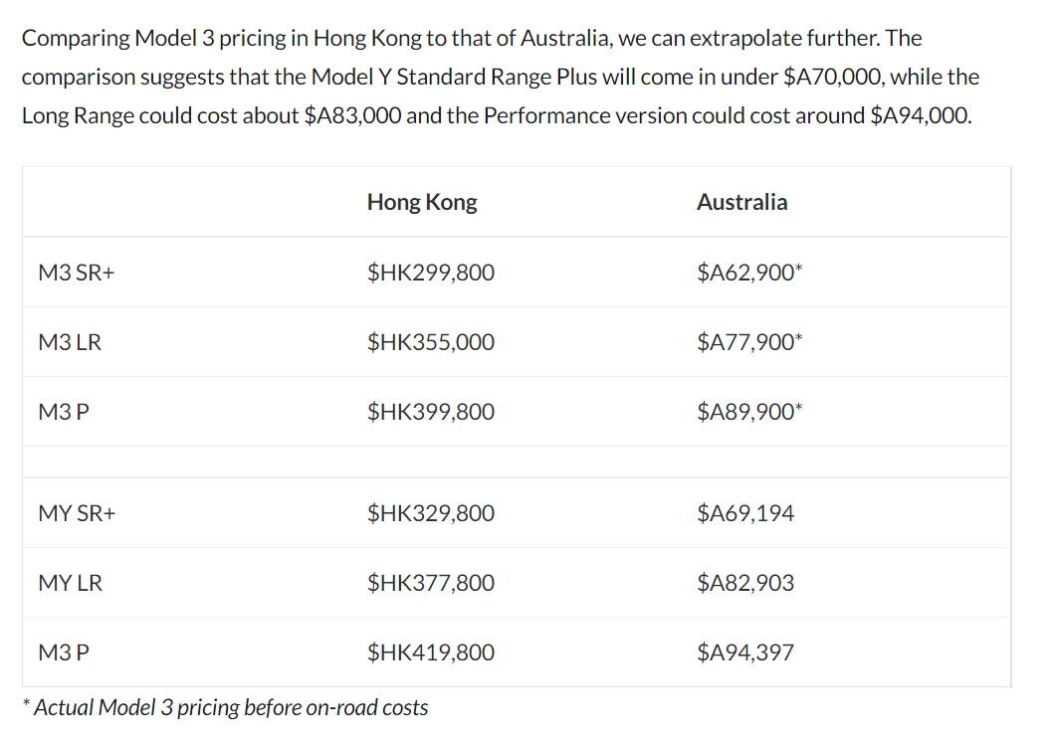
Task: Click the Hong Kong column header
Action: [x=422, y=203]
